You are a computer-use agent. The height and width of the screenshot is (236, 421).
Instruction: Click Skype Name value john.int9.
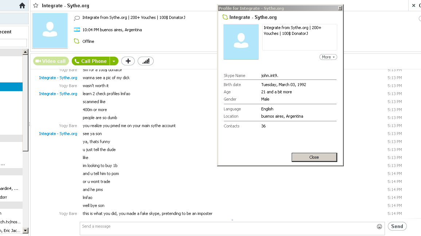[269, 76]
